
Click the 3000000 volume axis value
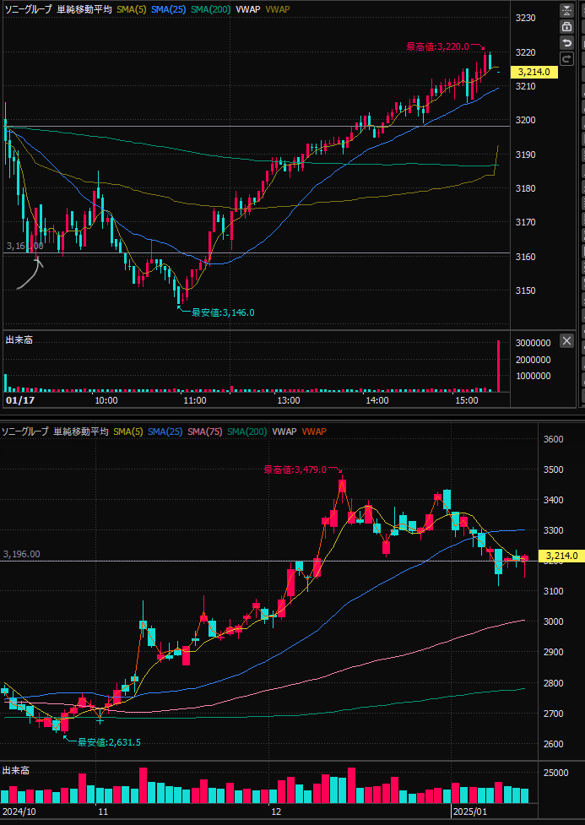533,343
